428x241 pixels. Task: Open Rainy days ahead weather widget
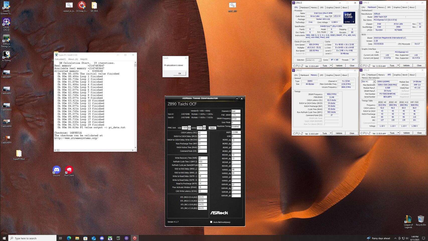[x=378, y=238]
